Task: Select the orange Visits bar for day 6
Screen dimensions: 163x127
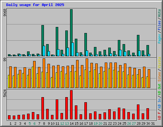Action: click(x=34, y=74)
